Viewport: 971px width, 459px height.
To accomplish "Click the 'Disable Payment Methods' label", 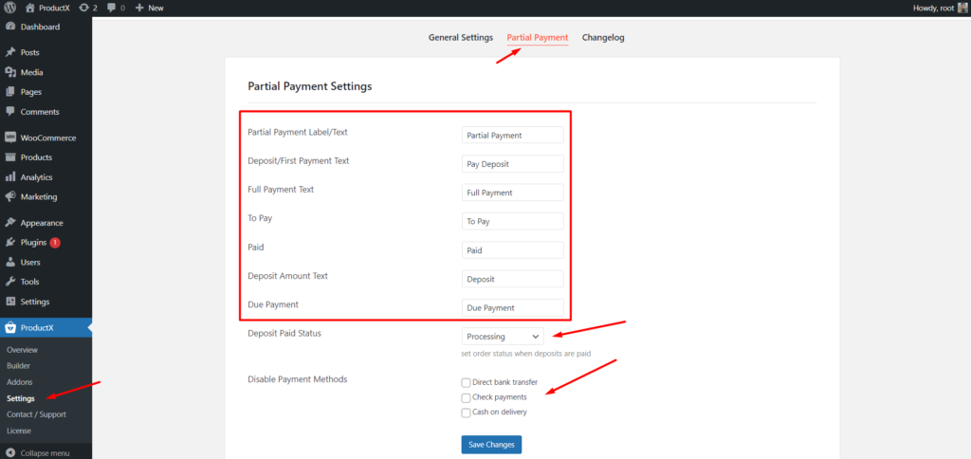I will point(297,379).
